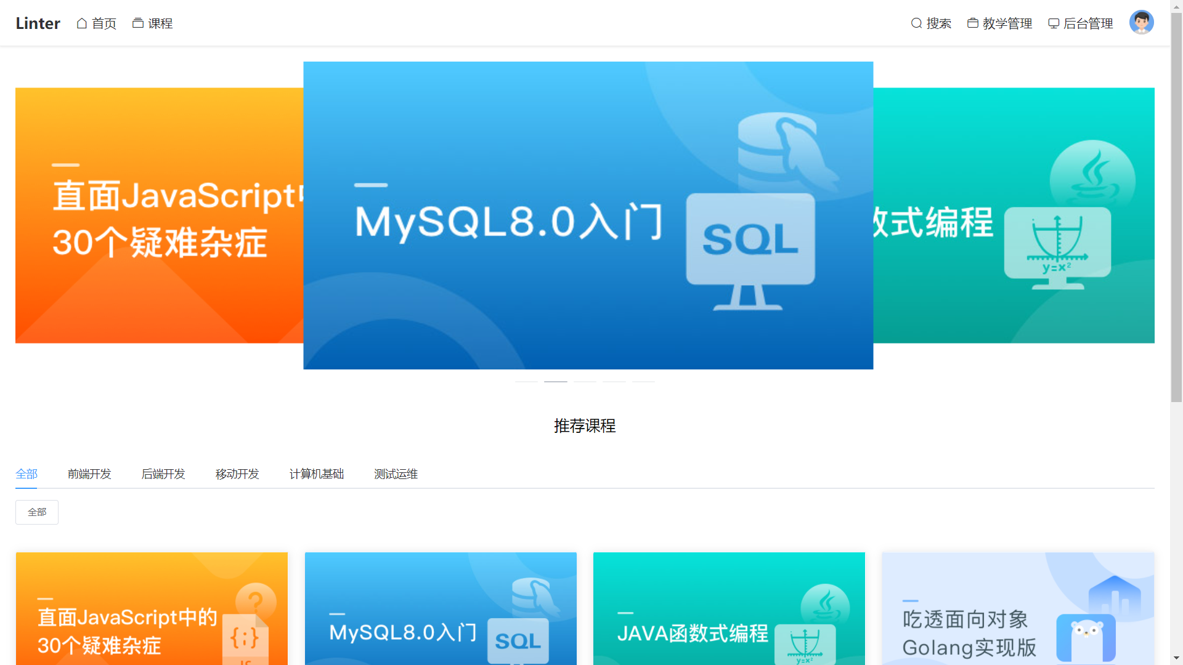The image size is (1183, 665).
Task: Click the 后台管理 monitor icon
Action: (1054, 23)
